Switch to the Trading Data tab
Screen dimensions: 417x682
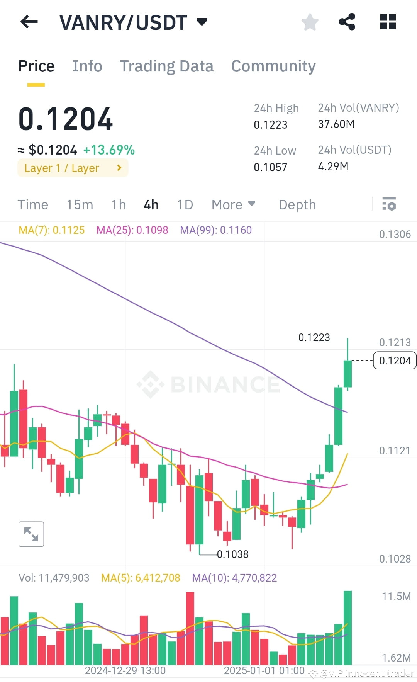tap(167, 66)
